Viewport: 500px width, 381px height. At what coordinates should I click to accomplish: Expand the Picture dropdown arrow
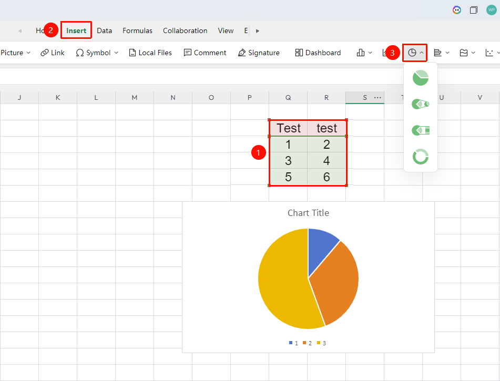(28, 53)
